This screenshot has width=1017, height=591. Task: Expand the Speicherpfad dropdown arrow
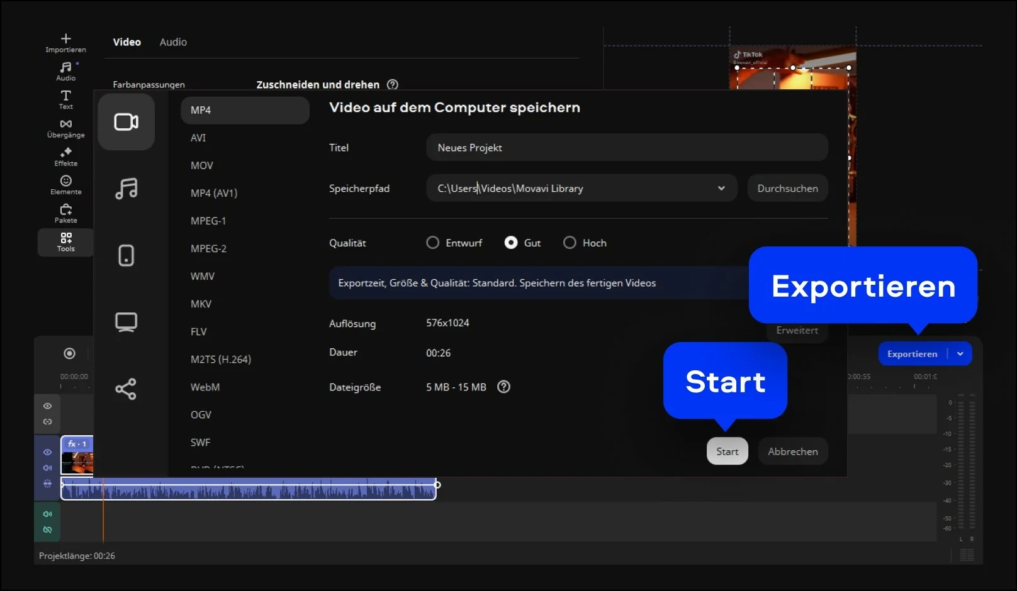point(721,188)
